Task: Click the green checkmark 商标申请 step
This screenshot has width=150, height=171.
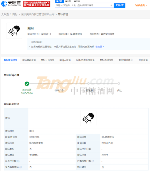Action: pyautogui.click(x=27, y=84)
